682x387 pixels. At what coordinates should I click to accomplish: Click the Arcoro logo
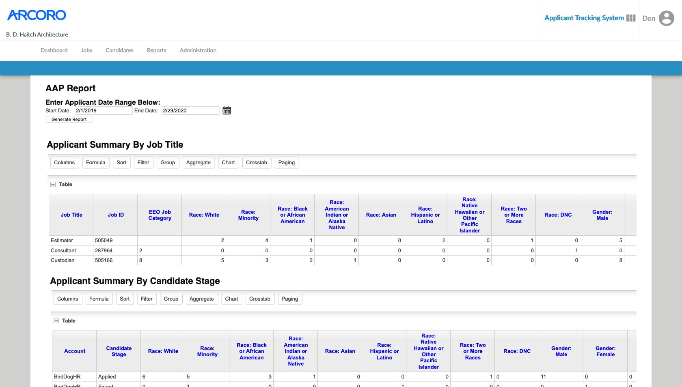pyautogui.click(x=37, y=15)
